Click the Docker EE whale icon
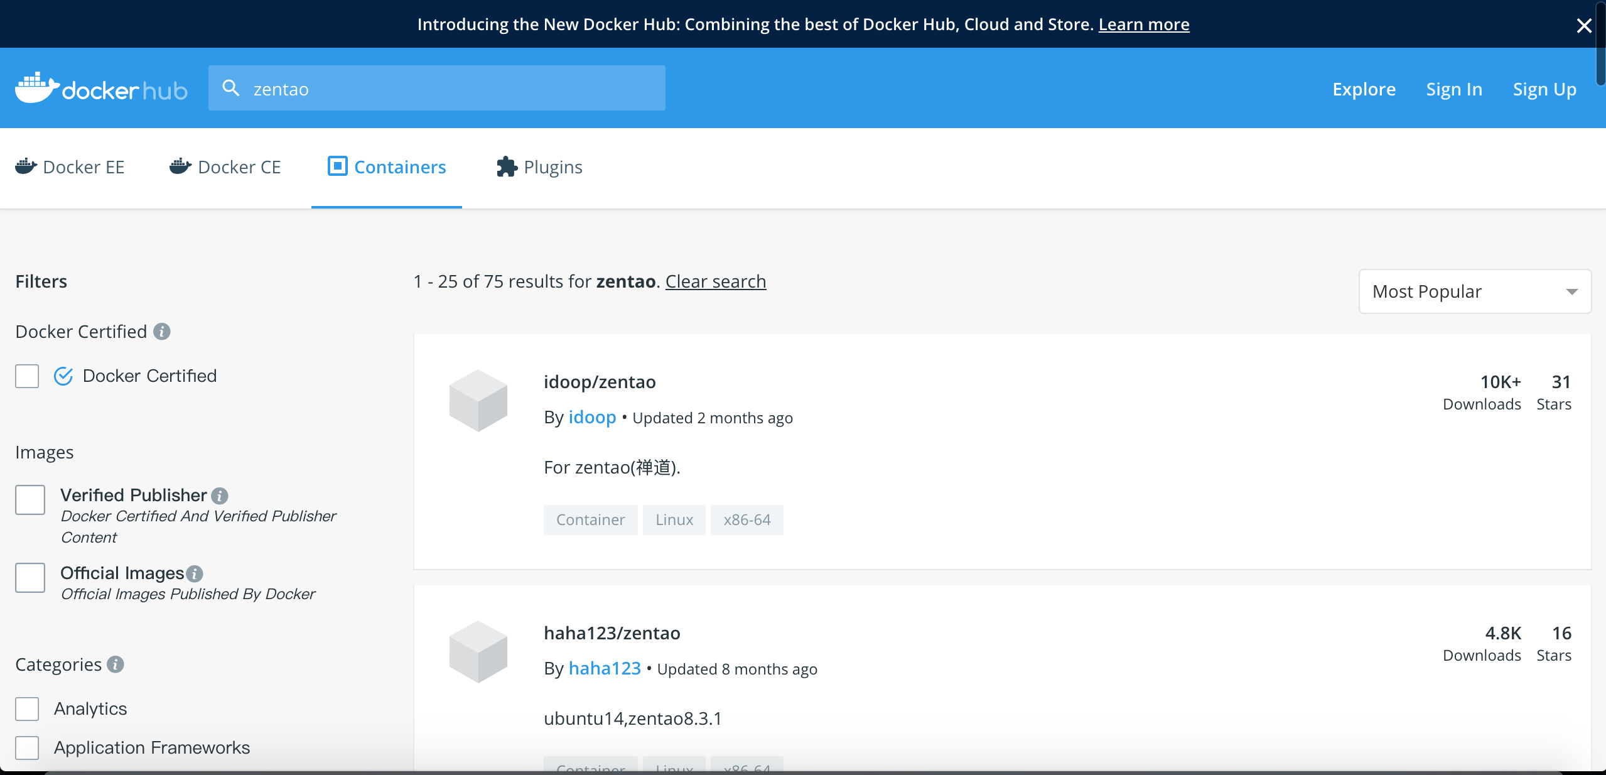This screenshot has width=1606, height=775. tap(26, 166)
